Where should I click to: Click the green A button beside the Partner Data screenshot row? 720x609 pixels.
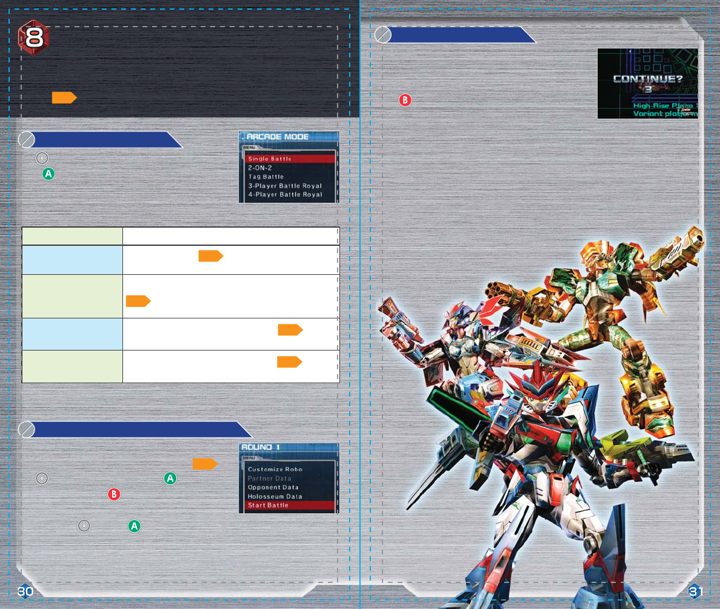pyautogui.click(x=170, y=479)
